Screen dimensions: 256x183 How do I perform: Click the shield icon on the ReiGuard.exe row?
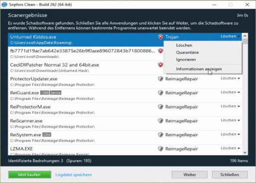click(161, 93)
